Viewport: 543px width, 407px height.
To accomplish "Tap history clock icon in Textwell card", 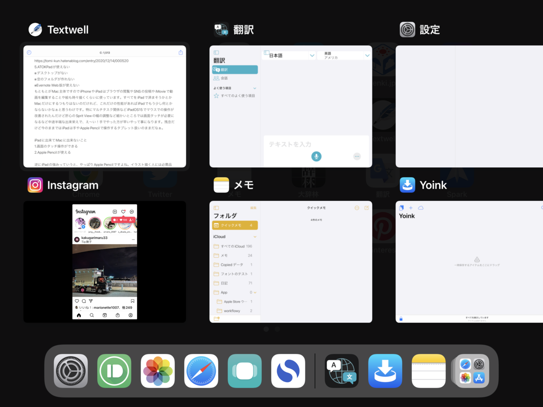I will tap(29, 52).
